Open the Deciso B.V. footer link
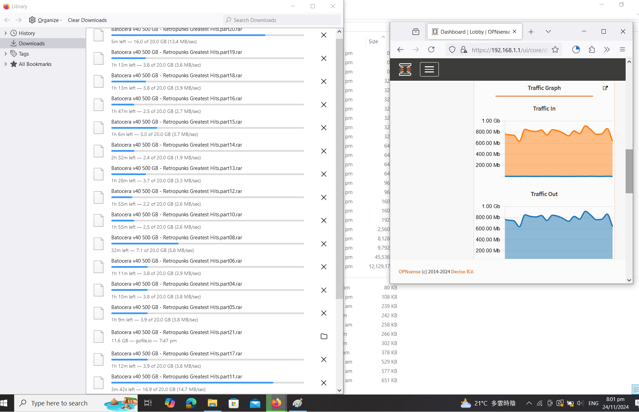This screenshot has width=639, height=412. (463, 272)
